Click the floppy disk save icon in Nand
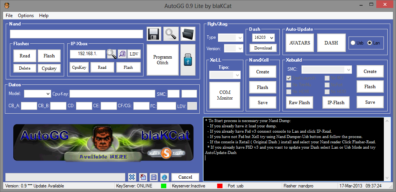Image resolution: width=396 pixels, height=192 pixels. coord(154,34)
